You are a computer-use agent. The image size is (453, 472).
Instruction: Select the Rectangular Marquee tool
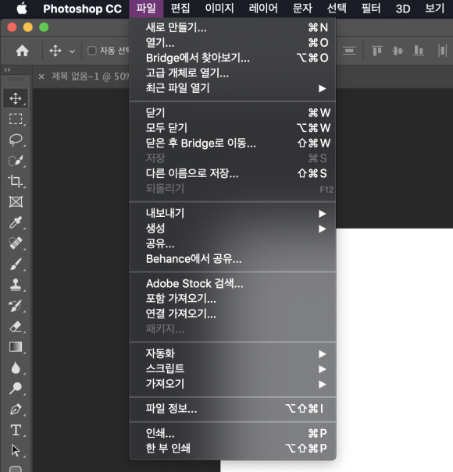(x=16, y=119)
